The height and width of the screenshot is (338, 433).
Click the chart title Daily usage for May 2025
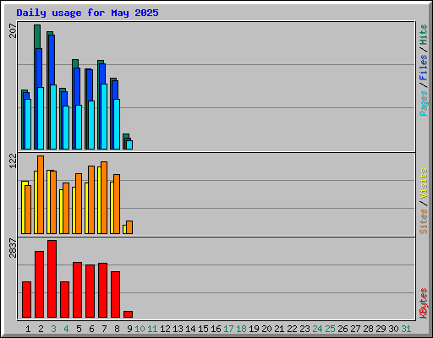87,13
